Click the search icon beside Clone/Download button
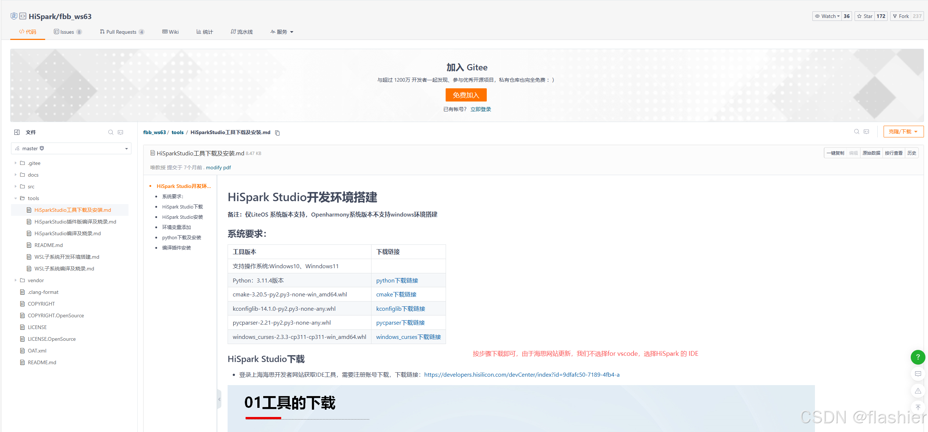Screen dimensions: 928x432 click(x=856, y=132)
